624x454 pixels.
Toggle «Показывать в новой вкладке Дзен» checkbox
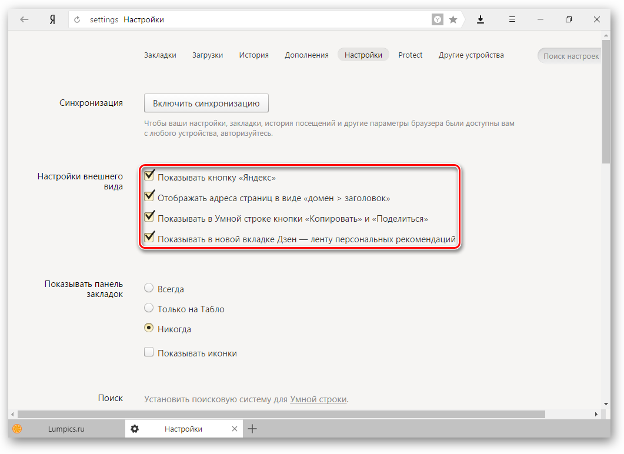tap(149, 238)
